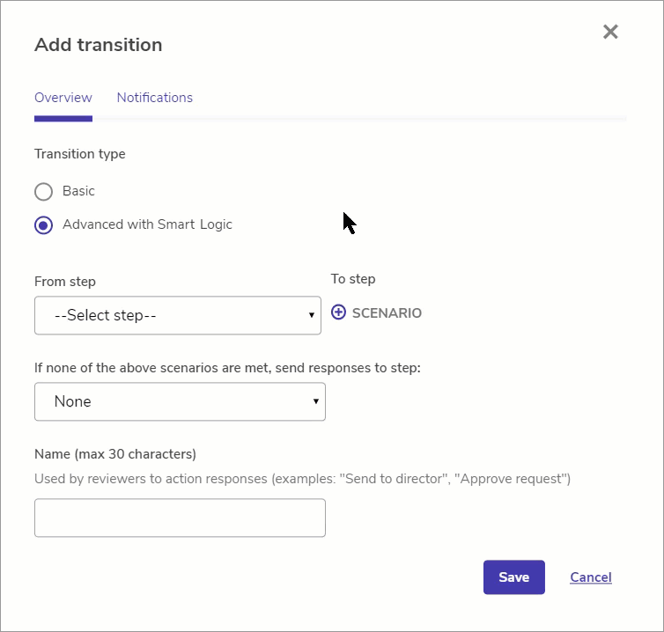
Task: Focus the transition Name input field
Action: click(x=180, y=518)
